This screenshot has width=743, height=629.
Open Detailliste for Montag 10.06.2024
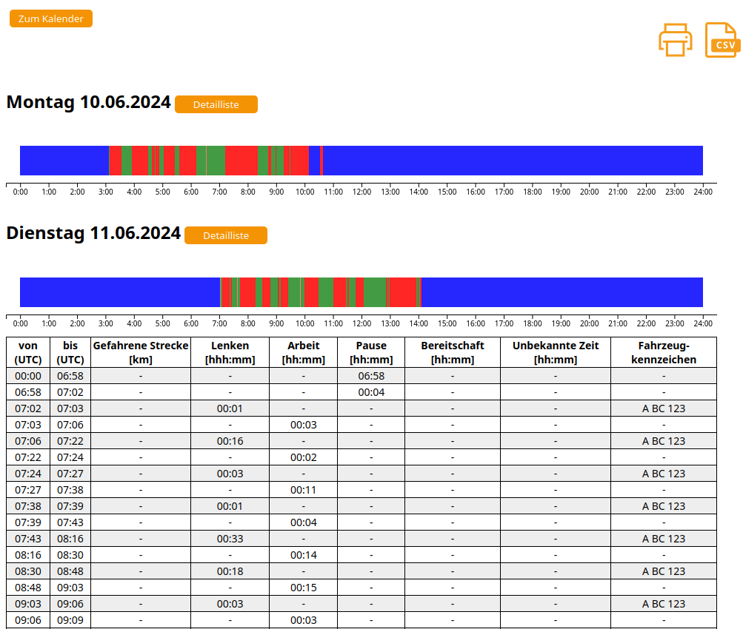(x=216, y=104)
